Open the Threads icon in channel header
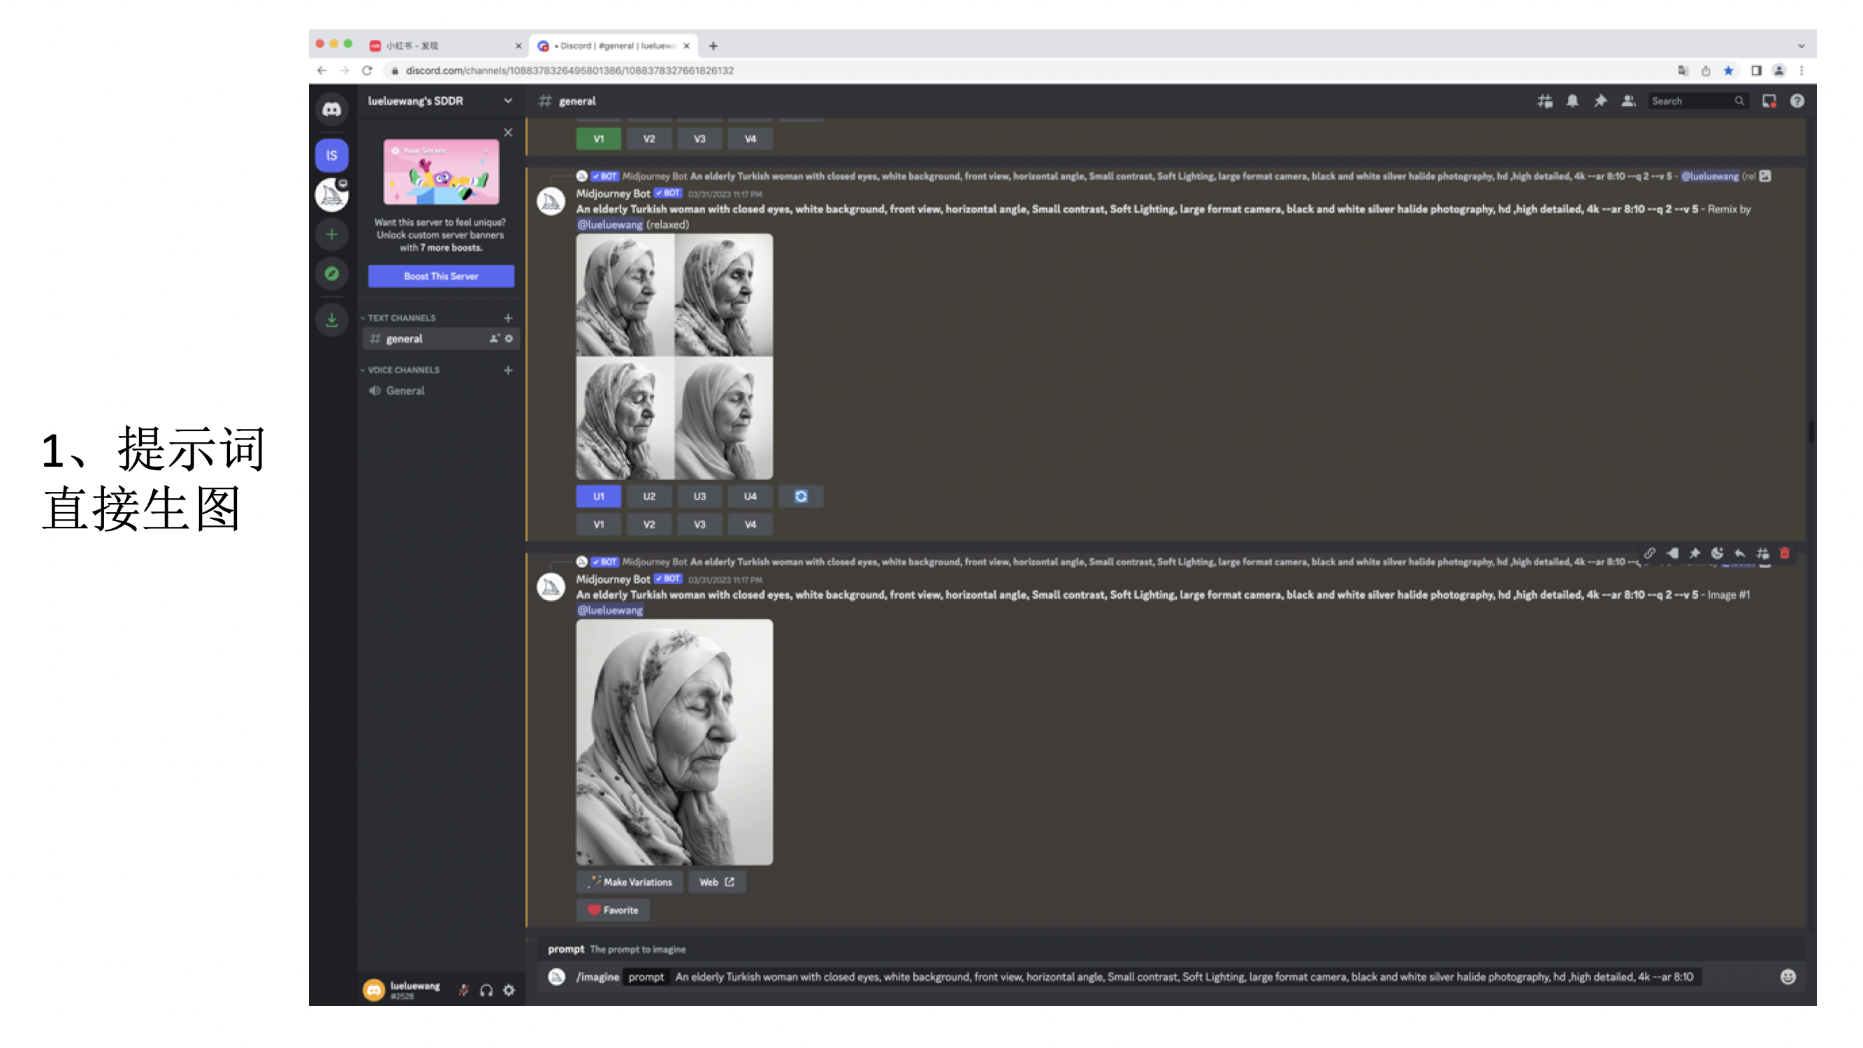This screenshot has width=1863, height=1048. pyautogui.click(x=1544, y=101)
